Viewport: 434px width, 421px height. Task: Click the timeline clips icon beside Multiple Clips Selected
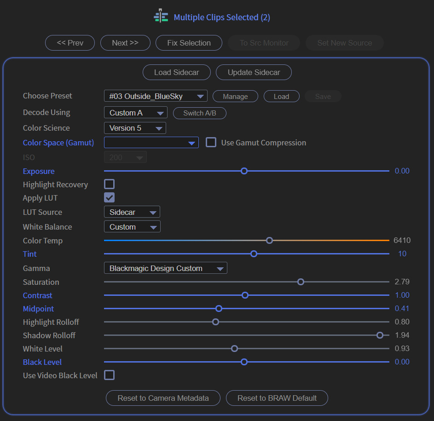[x=161, y=16]
